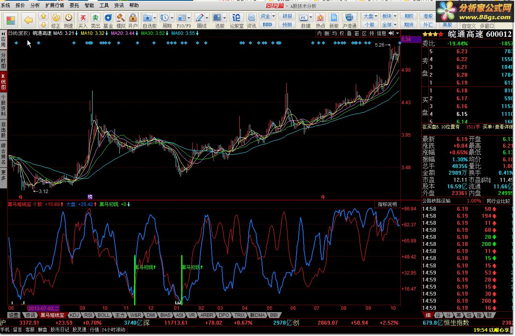The height and width of the screenshot is (336, 515).
Task: Open the PE 数据 data icon
Action: coord(304,17)
